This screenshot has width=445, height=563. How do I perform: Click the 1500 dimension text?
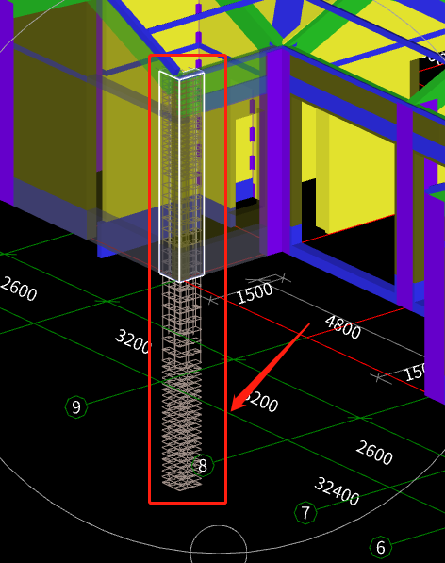pyautogui.click(x=255, y=293)
